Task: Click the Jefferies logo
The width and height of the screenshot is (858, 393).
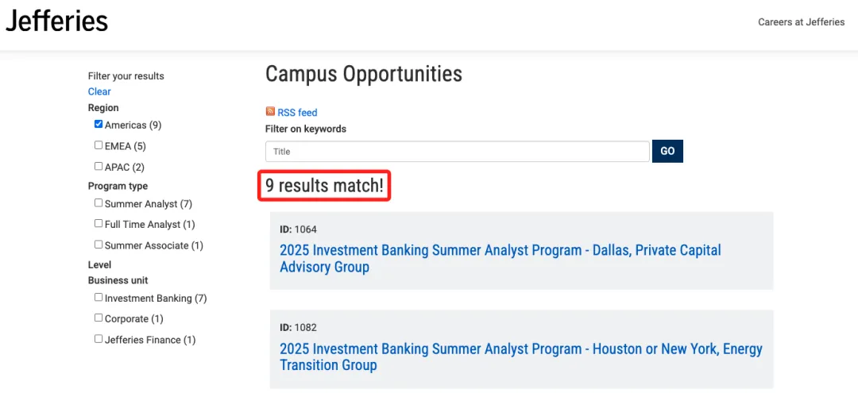Action: [x=56, y=22]
